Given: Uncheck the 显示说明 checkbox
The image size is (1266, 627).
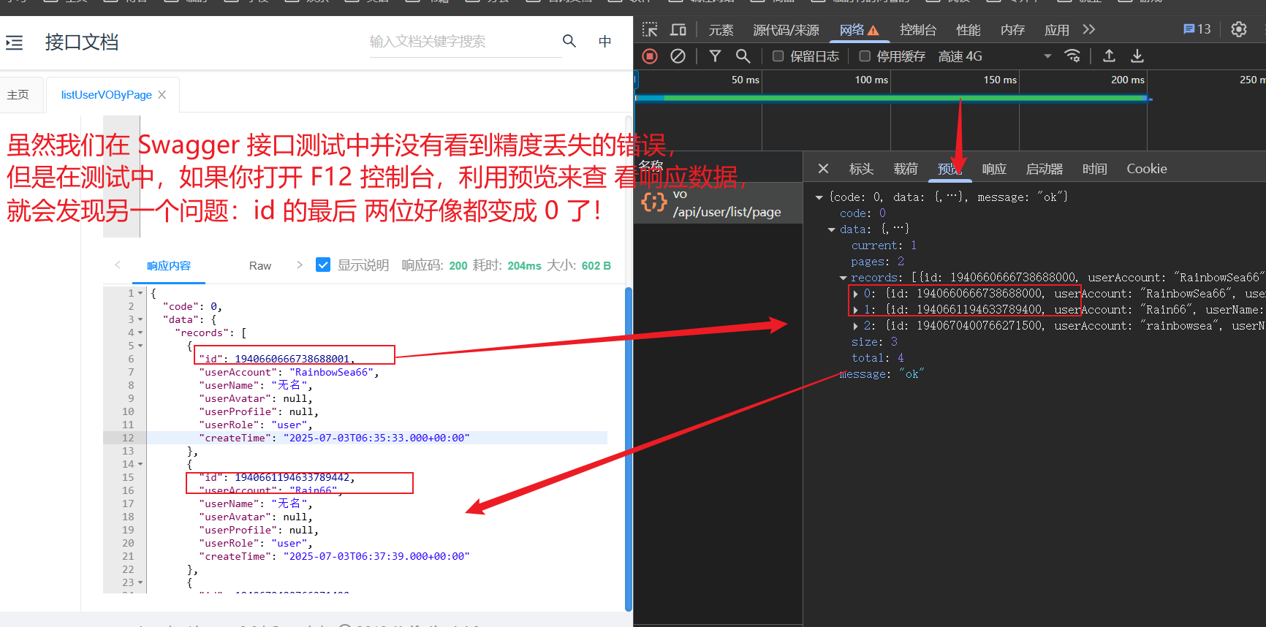Looking at the screenshot, I should [323, 265].
